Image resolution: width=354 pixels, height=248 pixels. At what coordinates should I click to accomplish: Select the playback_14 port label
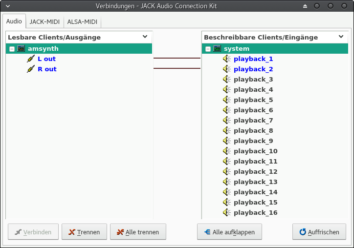click(x=256, y=192)
